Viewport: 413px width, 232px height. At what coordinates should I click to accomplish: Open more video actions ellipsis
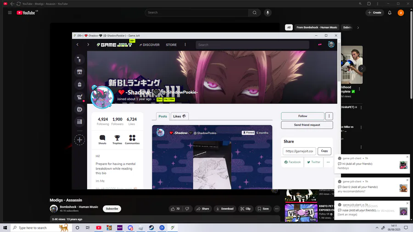click(277, 209)
